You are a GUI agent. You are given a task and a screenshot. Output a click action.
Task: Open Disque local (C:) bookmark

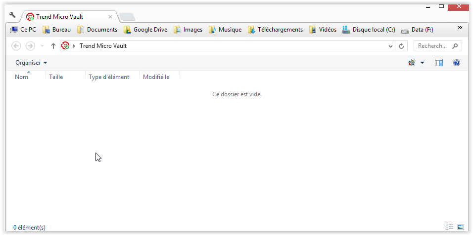click(369, 30)
